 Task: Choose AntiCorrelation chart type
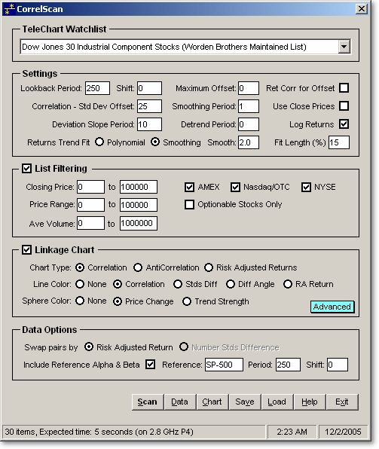(138, 267)
